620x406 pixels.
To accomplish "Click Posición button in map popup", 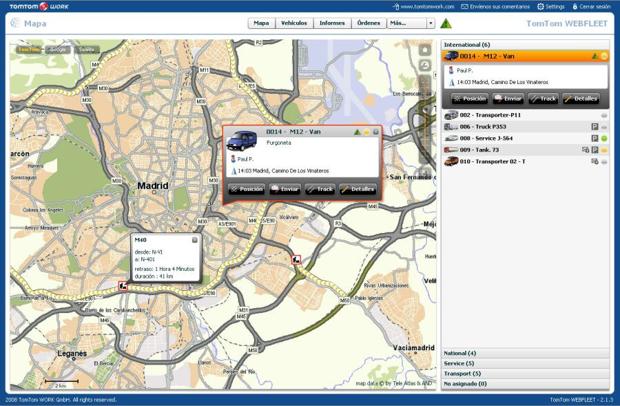I will pyautogui.click(x=247, y=189).
